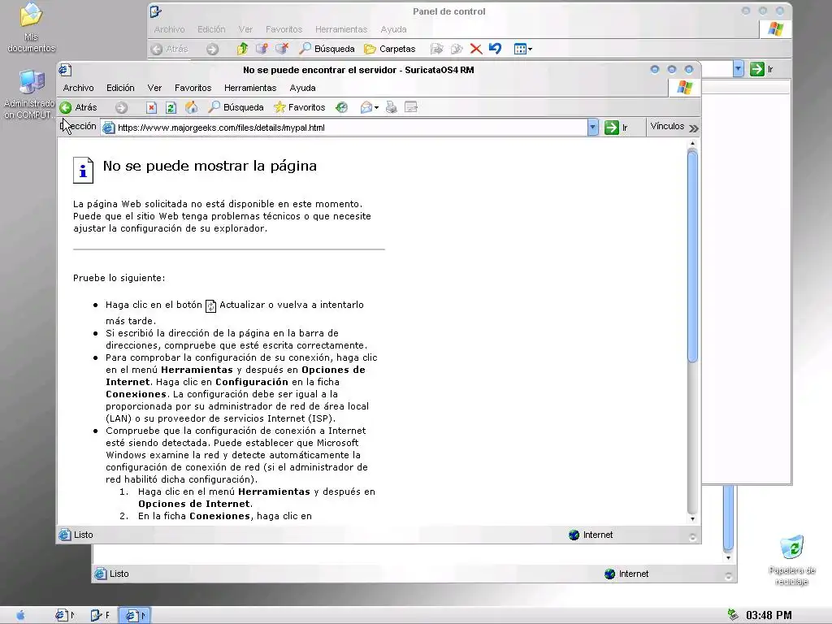Click Listo icon in back browser status bar
Viewport: 832px width, 624px height.
point(100,574)
